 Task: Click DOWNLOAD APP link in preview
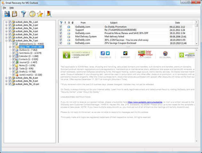pyautogui.click(x=81, y=55)
